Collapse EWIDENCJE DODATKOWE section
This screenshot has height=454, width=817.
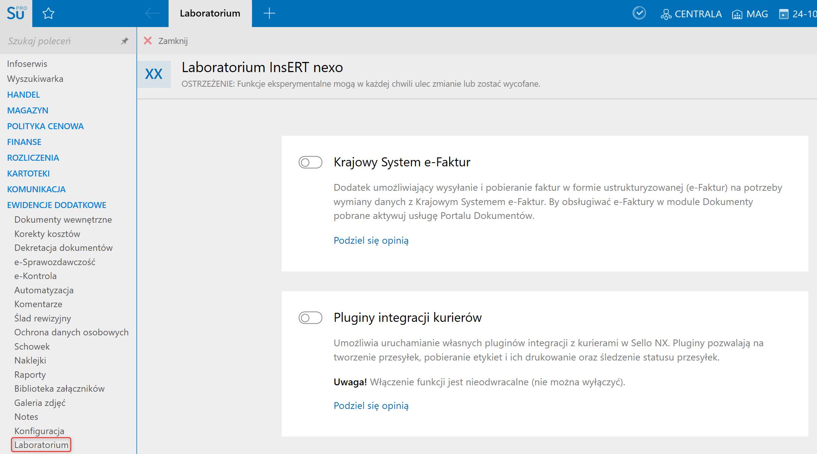click(57, 205)
